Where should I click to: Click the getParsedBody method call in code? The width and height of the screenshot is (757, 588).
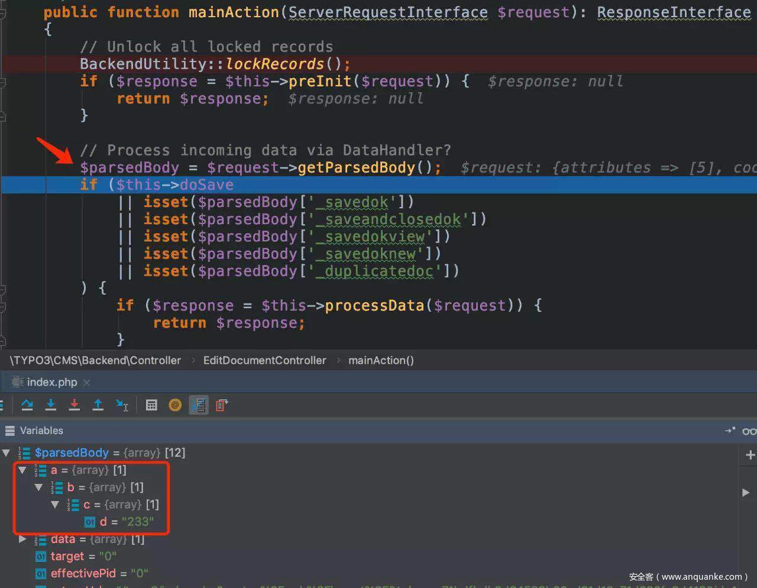click(x=356, y=167)
